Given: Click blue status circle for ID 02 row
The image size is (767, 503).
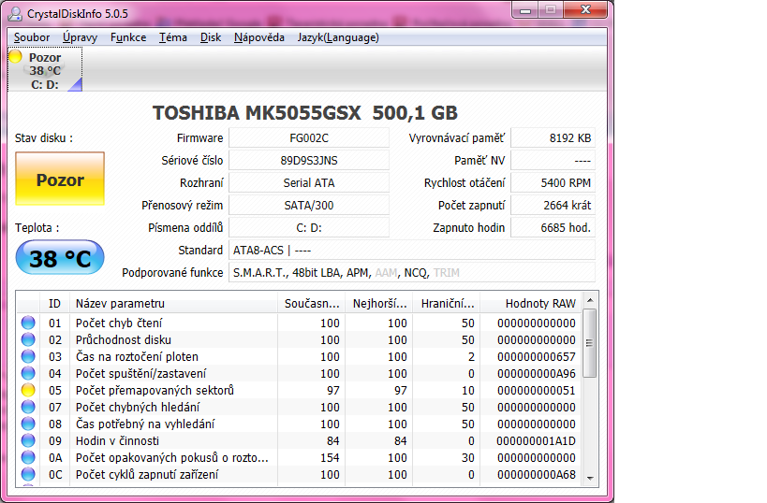Looking at the screenshot, I should pos(28,339).
